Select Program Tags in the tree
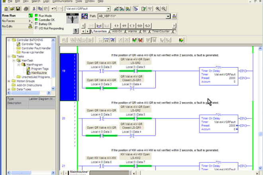Viewport: 263px width, 175px height. pos(40,69)
